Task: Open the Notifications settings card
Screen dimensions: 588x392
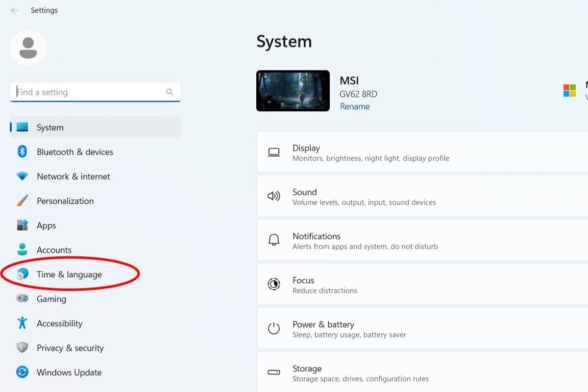Action: tap(422, 240)
